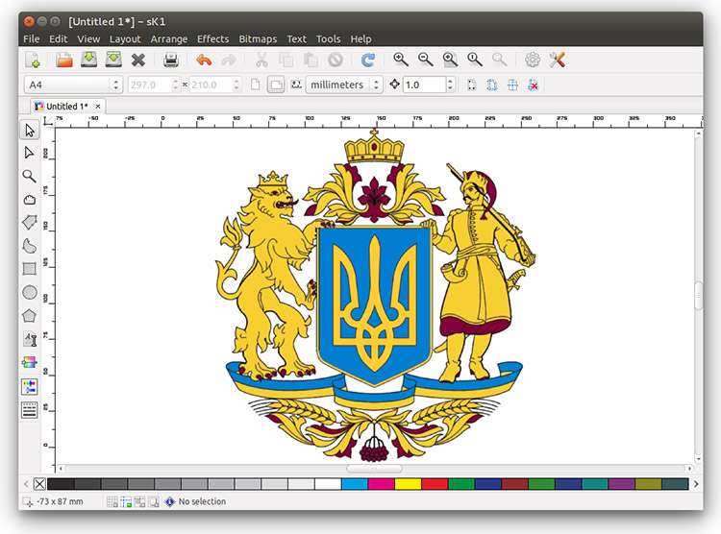The height and width of the screenshot is (534, 721).
Task: Close document with X toolbar icon
Action: pyautogui.click(x=137, y=60)
